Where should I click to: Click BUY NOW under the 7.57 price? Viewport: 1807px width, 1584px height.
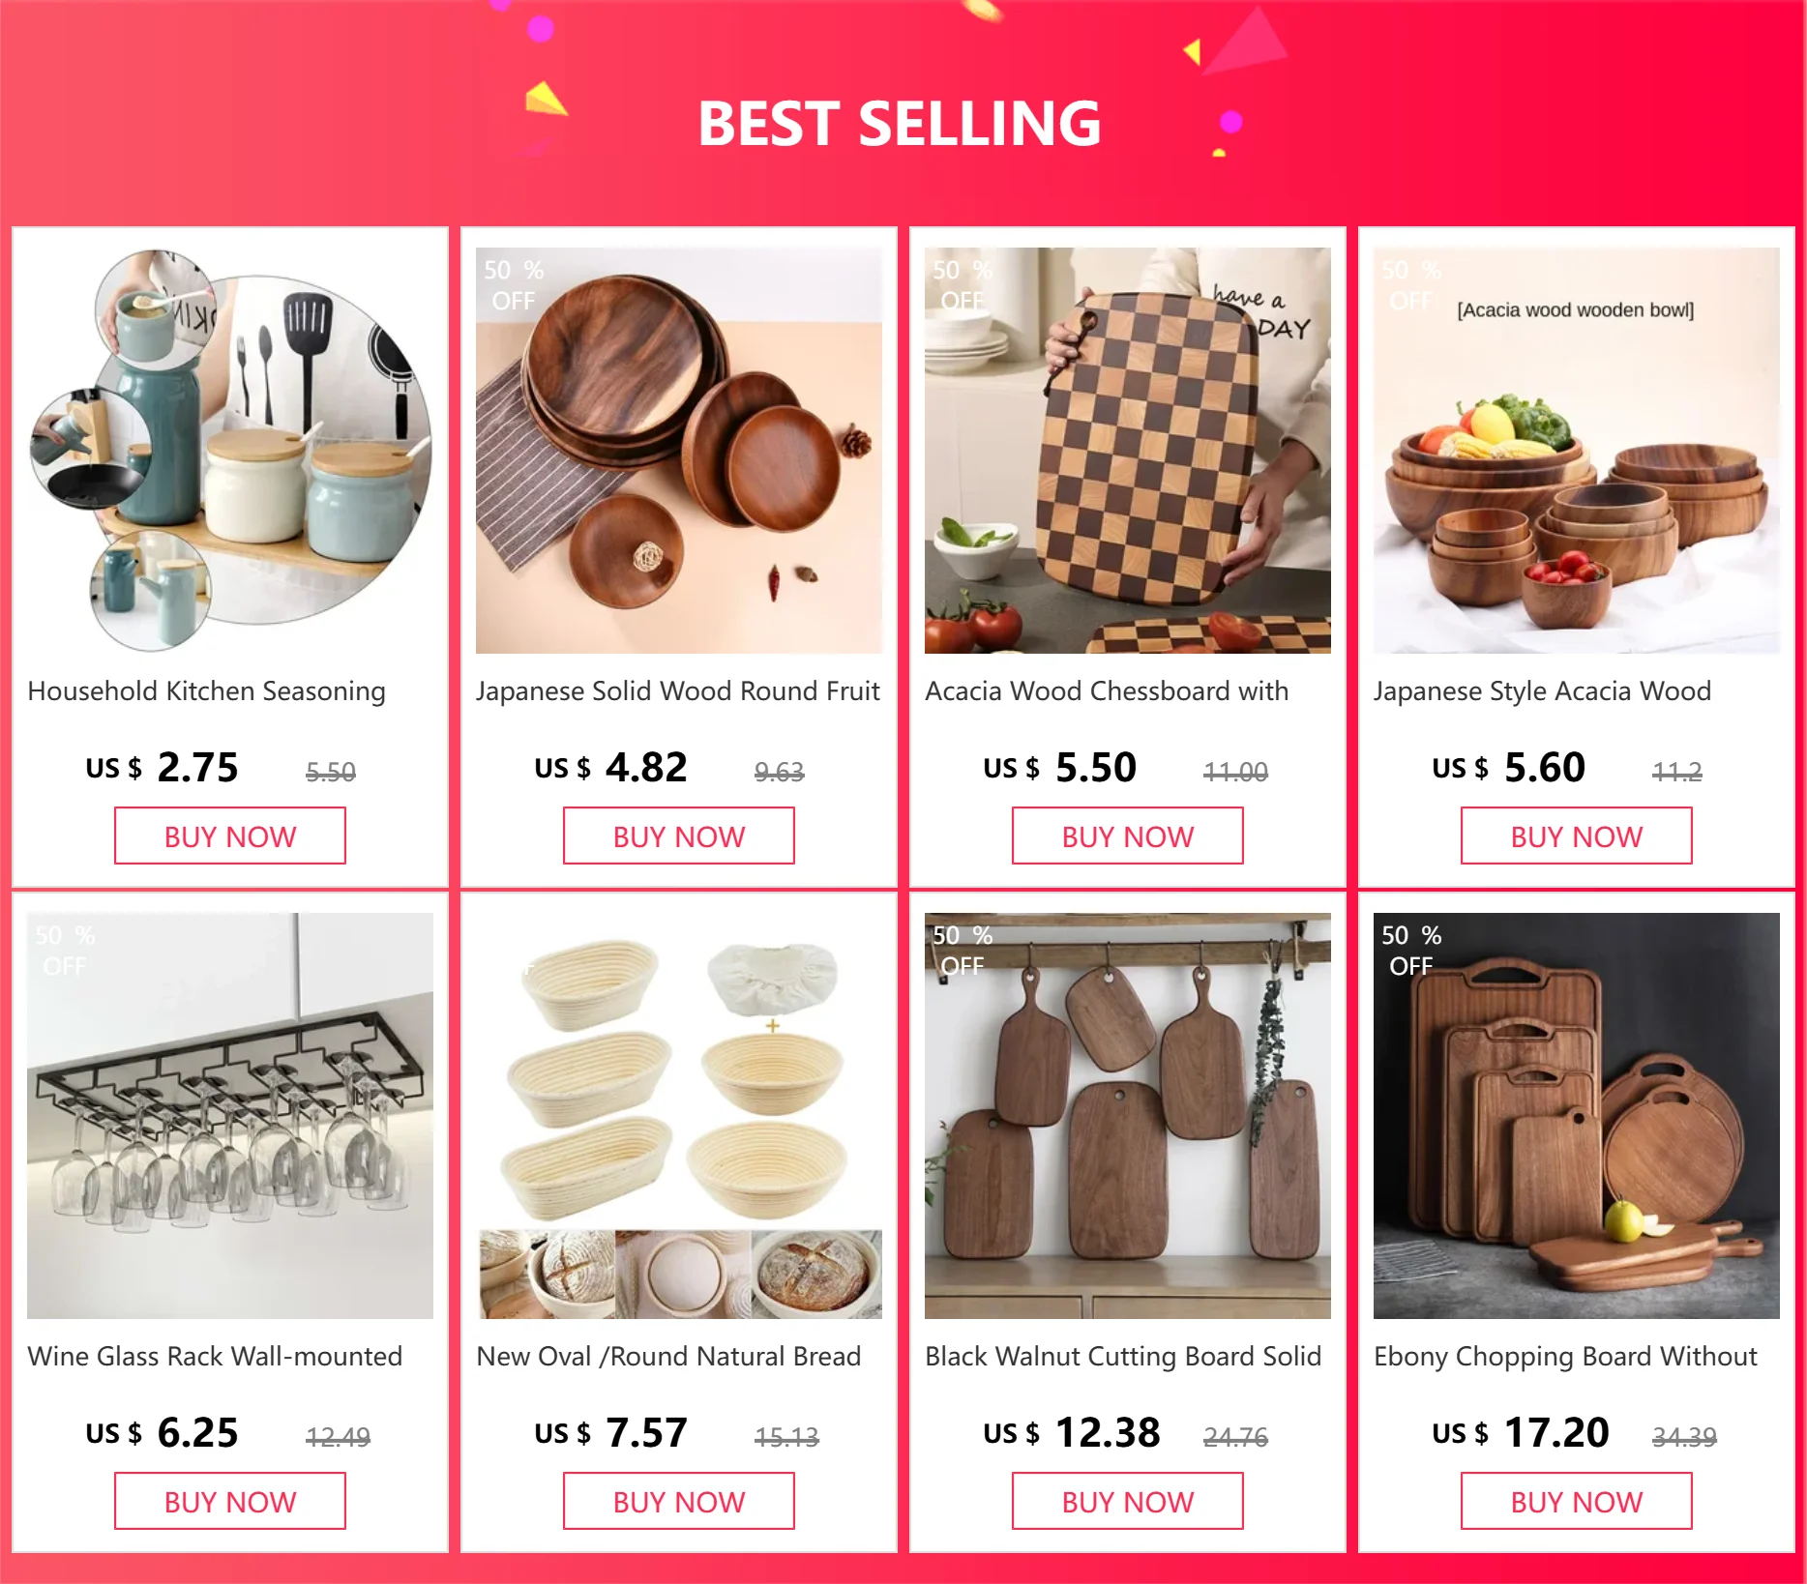coord(679,1502)
